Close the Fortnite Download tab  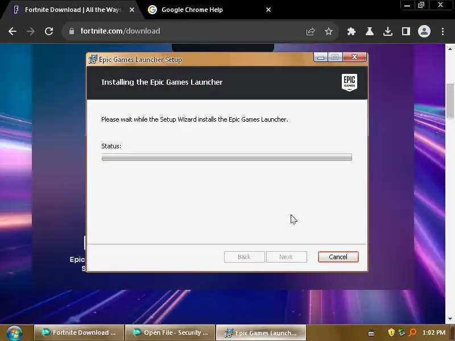point(132,10)
